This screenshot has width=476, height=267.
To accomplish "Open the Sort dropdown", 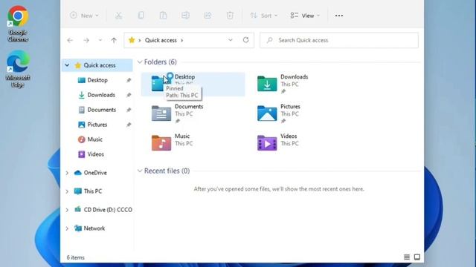I will click(x=263, y=16).
